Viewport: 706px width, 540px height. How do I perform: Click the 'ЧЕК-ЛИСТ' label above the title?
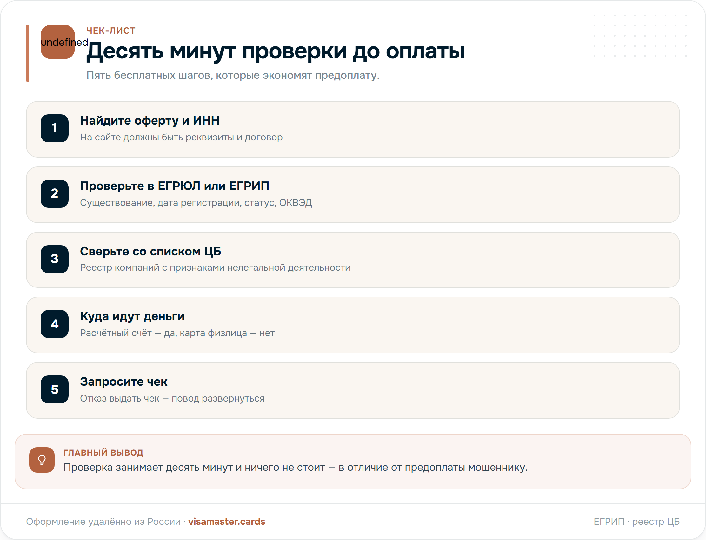tap(111, 30)
